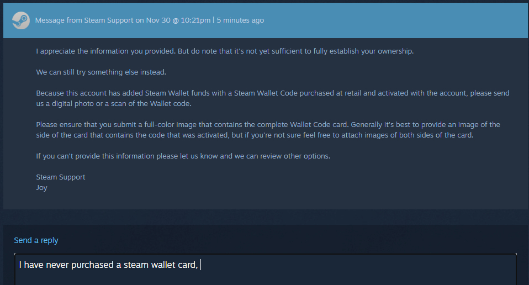Click the agent name "Joy"
The width and height of the screenshot is (529, 285).
(42, 187)
